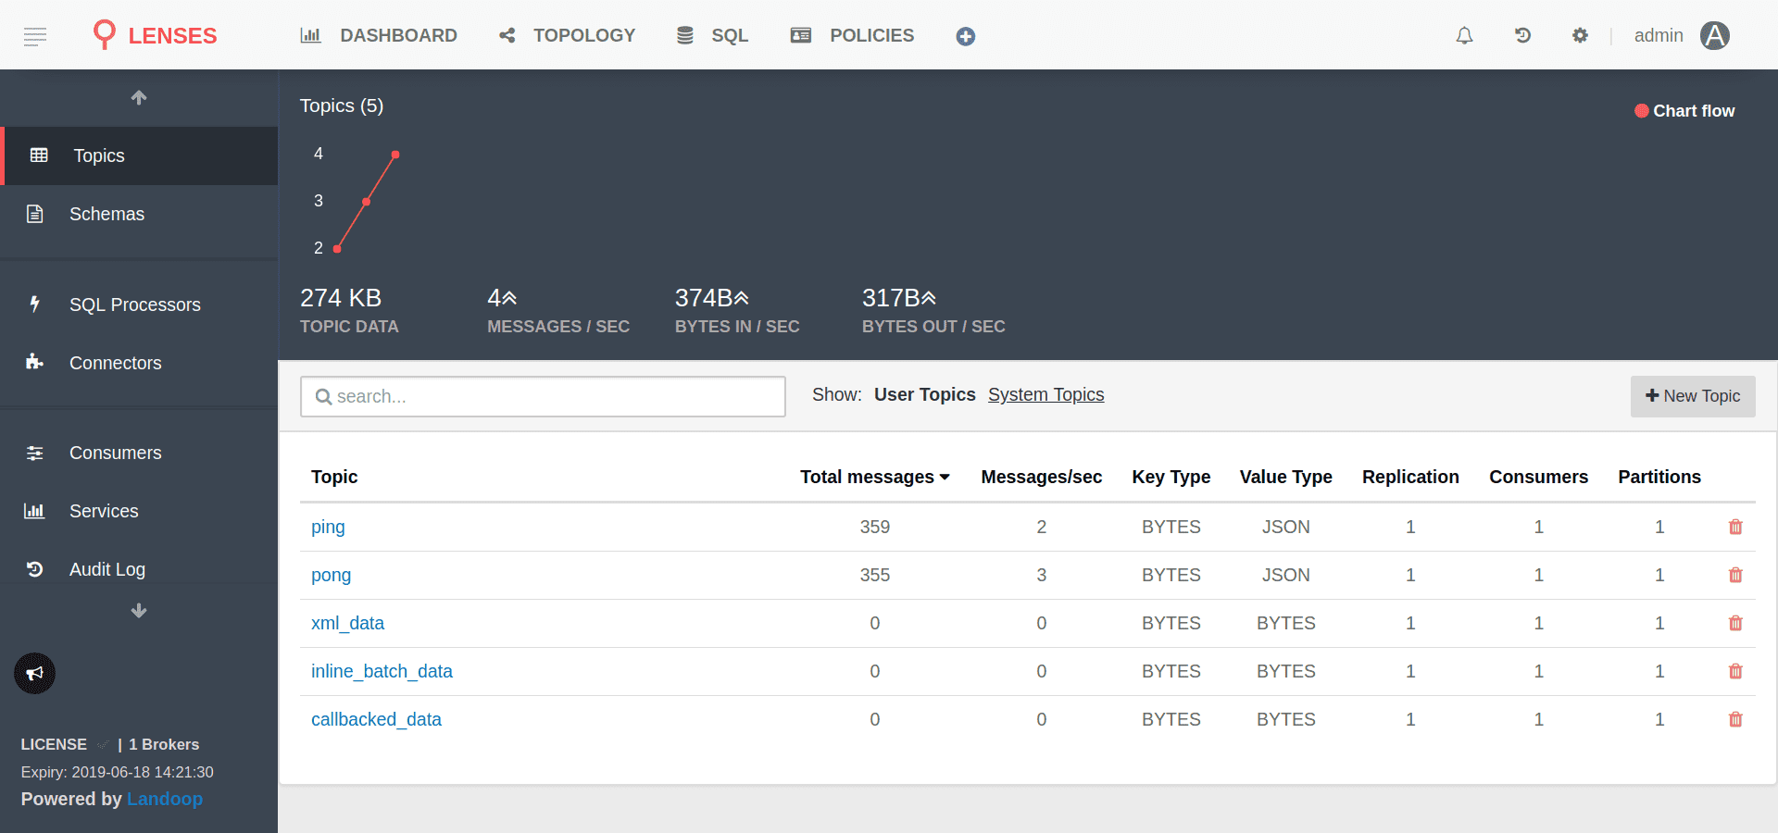This screenshot has height=833, width=1778.
Task: Open the settings gear icon
Action: click(x=1580, y=35)
